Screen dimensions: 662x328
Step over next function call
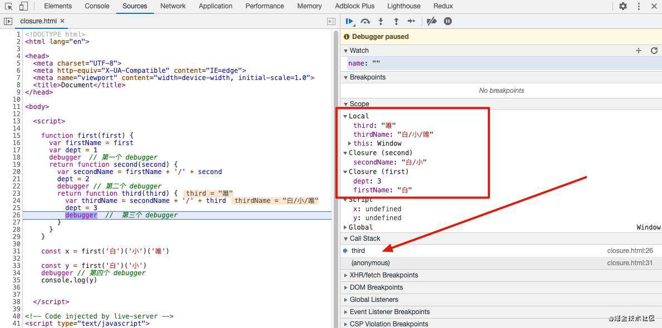365,21
